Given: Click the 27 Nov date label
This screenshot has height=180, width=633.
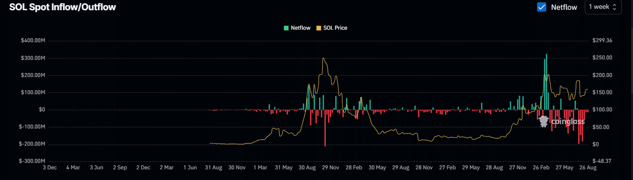Looking at the screenshot, I should click(518, 168).
